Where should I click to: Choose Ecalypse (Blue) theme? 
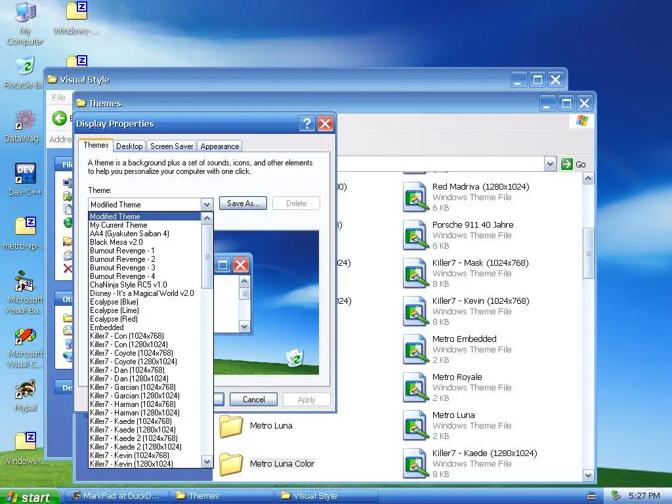point(145,302)
